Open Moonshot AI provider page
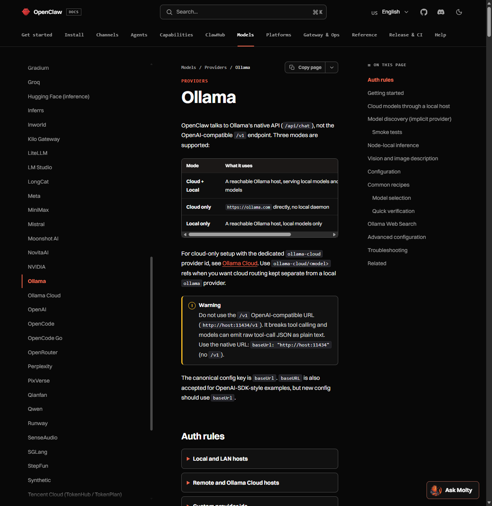The image size is (492, 506). [43, 238]
